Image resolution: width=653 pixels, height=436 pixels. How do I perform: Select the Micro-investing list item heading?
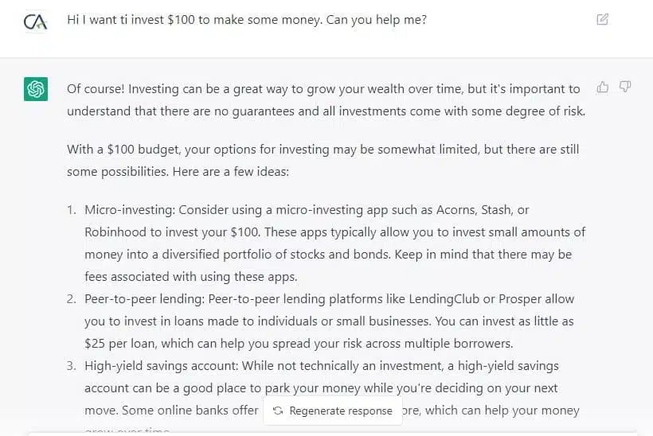[x=130, y=210]
